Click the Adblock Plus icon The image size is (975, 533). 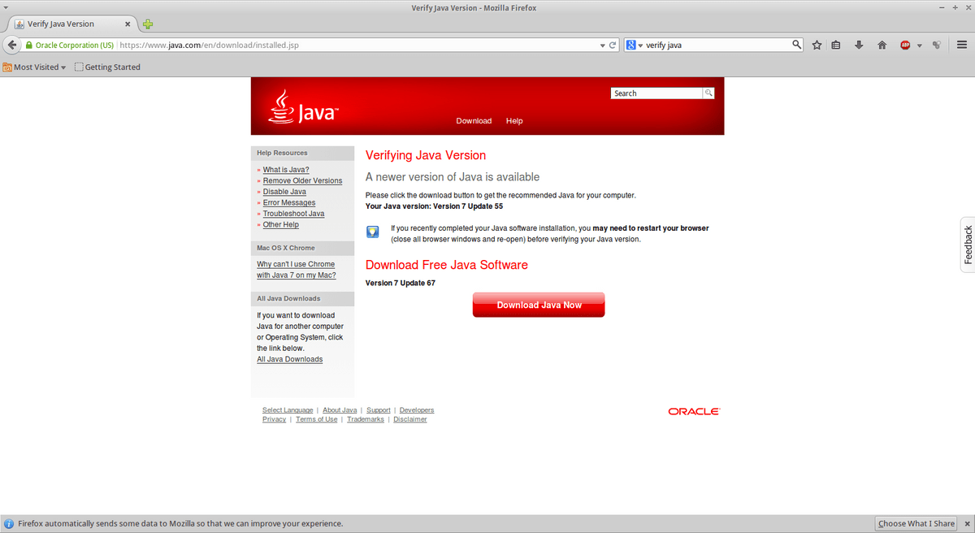[x=905, y=45]
